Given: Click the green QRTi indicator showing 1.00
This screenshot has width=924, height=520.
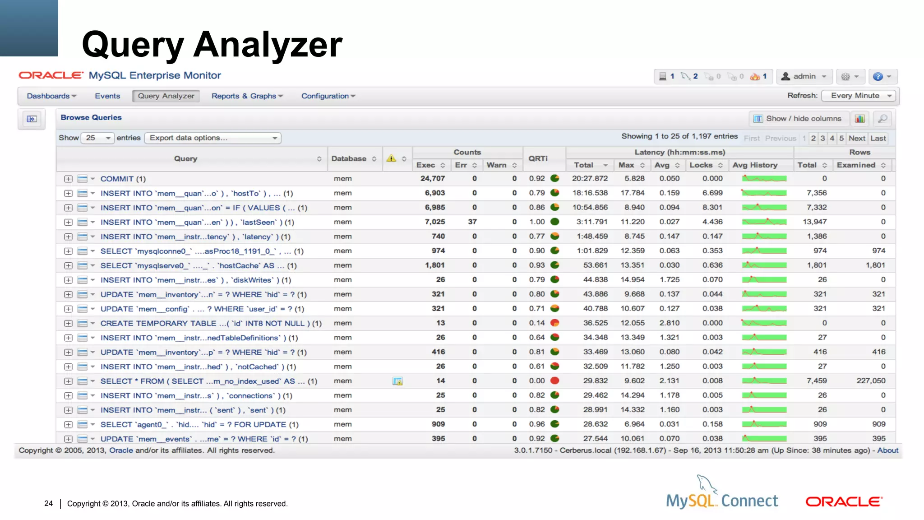Looking at the screenshot, I should click(555, 222).
